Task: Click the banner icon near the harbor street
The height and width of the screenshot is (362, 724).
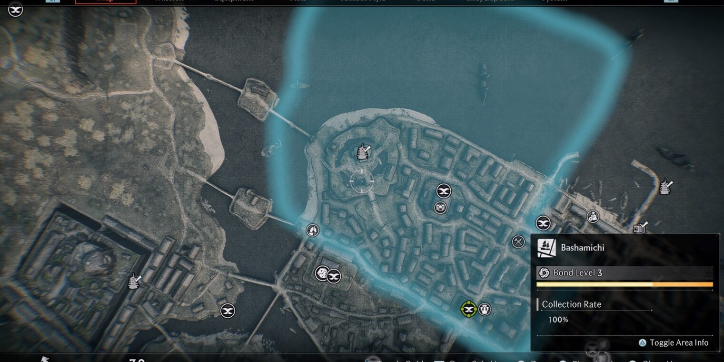Action: click(x=543, y=223)
